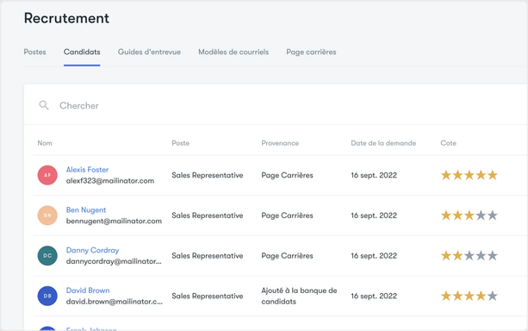
Task: Click the search magnifier icon
Action: pos(44,105)
